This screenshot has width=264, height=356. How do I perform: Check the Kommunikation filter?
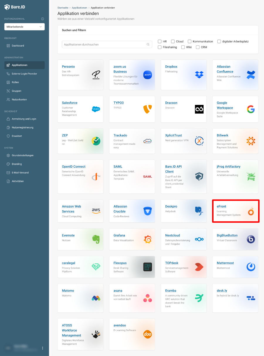click(189, 41)
